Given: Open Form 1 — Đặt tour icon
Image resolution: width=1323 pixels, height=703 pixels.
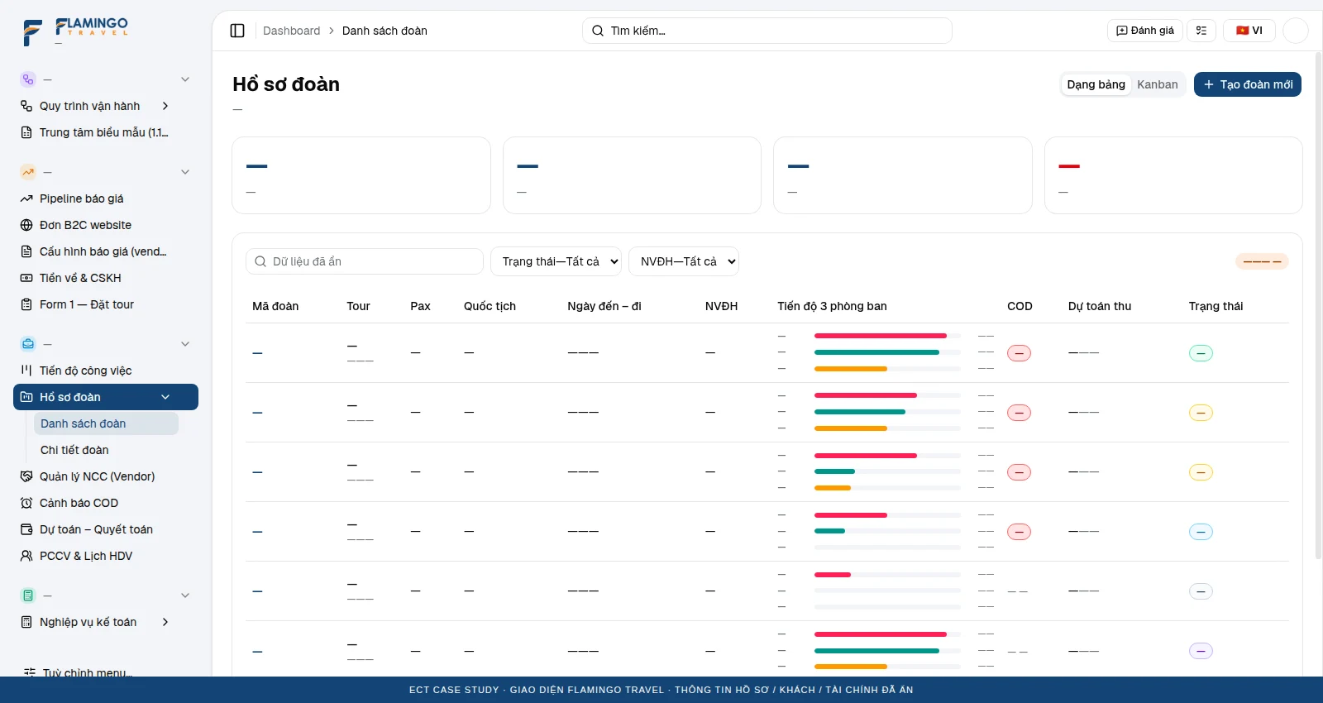Looking at the screenshot, I should coord(26,304).
